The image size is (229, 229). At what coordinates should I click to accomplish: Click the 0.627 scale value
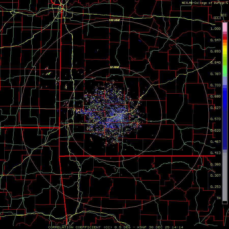coord(216,108)
